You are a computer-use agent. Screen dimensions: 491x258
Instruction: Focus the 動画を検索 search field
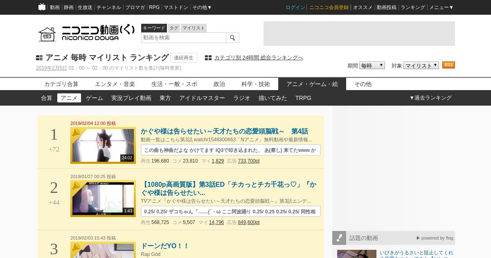184,38
